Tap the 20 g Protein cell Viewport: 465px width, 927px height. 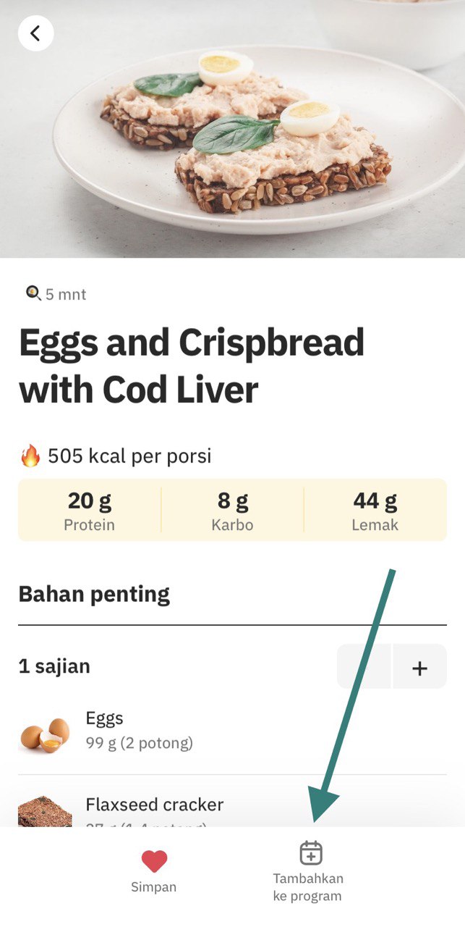[90, 510]
